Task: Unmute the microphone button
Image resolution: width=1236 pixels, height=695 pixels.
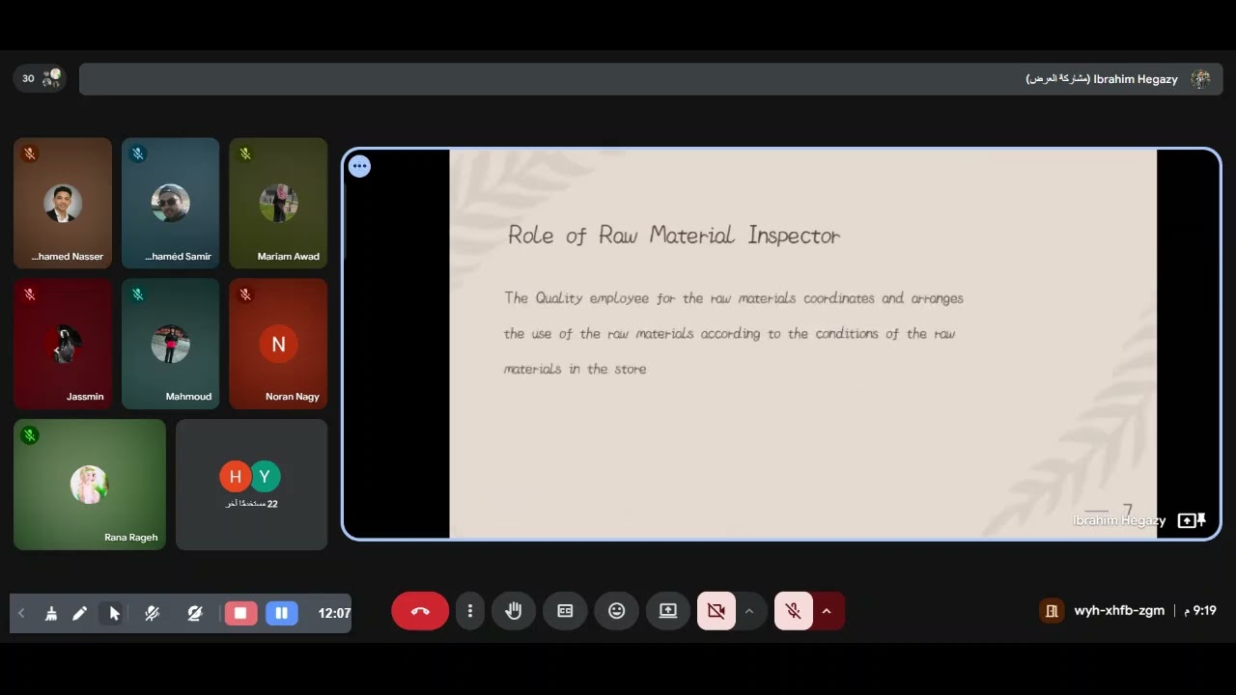Action: click(793, 611)
